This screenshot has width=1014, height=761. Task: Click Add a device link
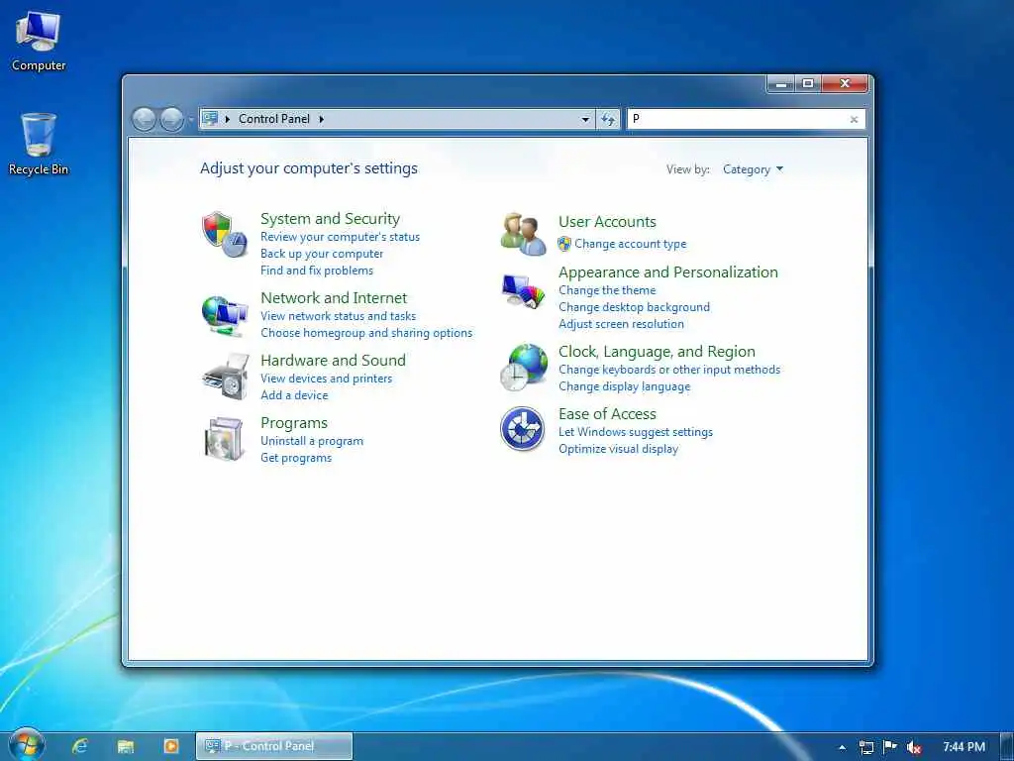294,395
